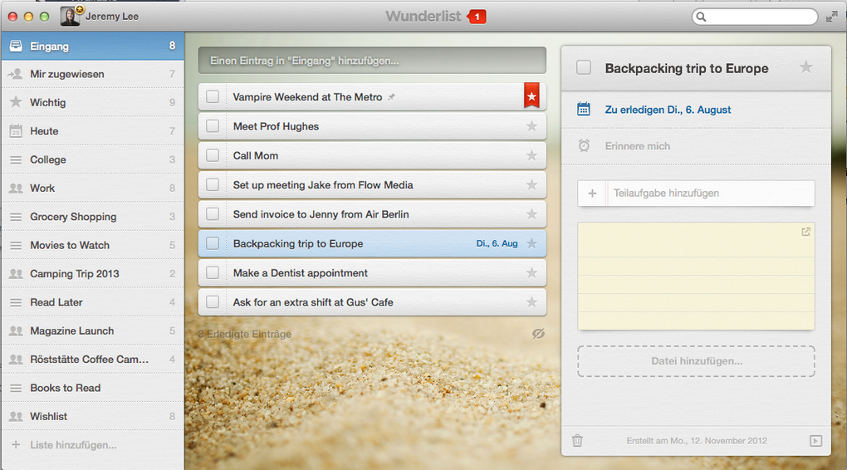Viewport: 847px width, 470px height.
Task: Click the alarm clock reminder icon
Action: tap(584, 145)
